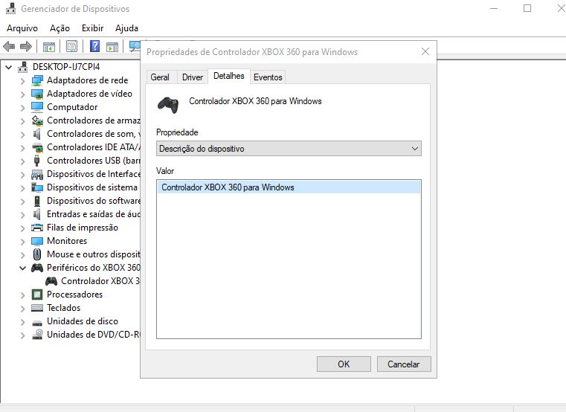This screenshot has width=566, height=412.
Task: Click the Dispositivos de Interface icon
Action: (37, 175)
